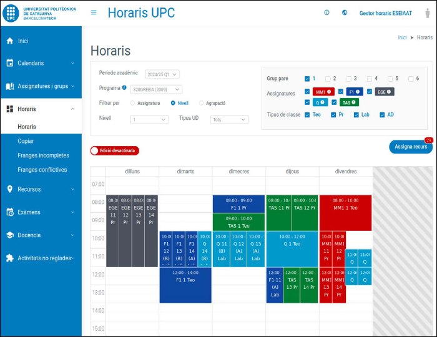Image resolution: width=437 pixels, height=337 pixels.
Task: Click the Assigna recurs button
Action: [x=410, y=147]
